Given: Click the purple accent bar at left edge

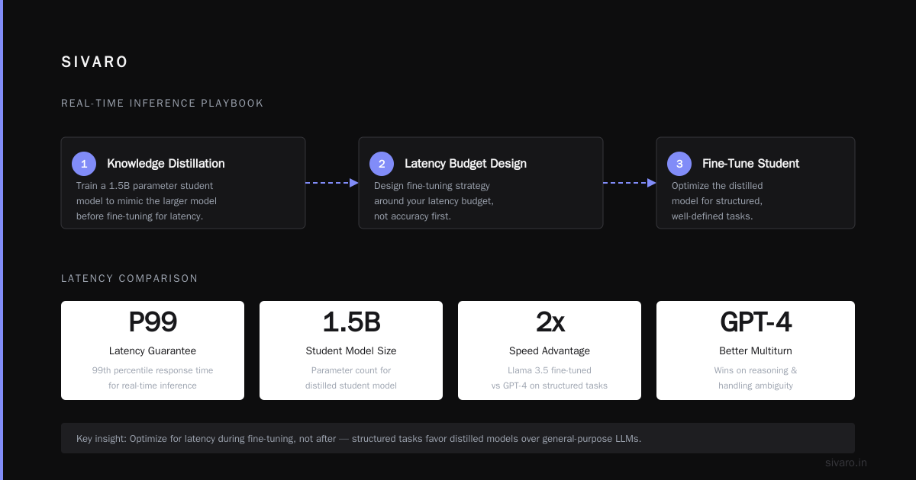Looking at the screenshot, I should pos(2,240).
